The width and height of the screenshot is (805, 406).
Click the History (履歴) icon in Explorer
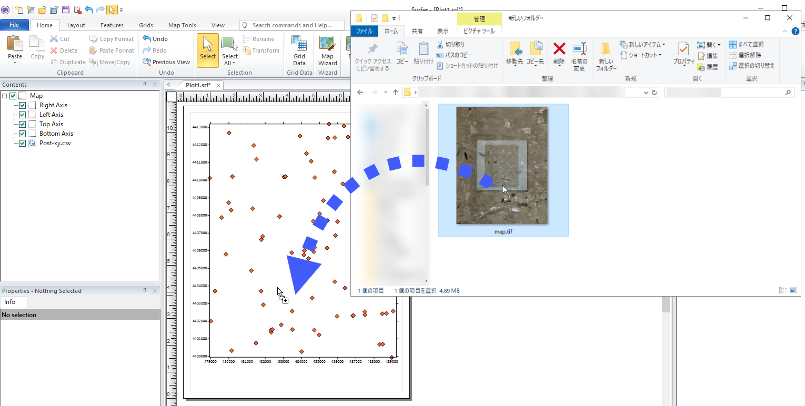tap(707, 67)
